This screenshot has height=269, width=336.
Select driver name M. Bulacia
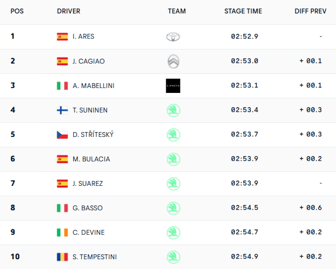pyautogui.click(x=91, y=159)
